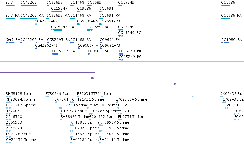
Task: Select EST RH68108.5prime
Action: click(x=8, y=97)
